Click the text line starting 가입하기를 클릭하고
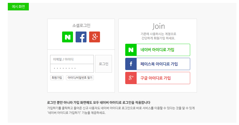Viewport: 239px width, 125px height. pyautogui.click(x=121, y=108)
